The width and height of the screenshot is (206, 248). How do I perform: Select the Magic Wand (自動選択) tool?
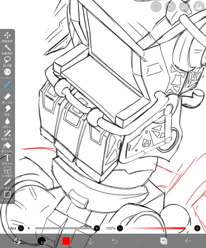[7, 50]
